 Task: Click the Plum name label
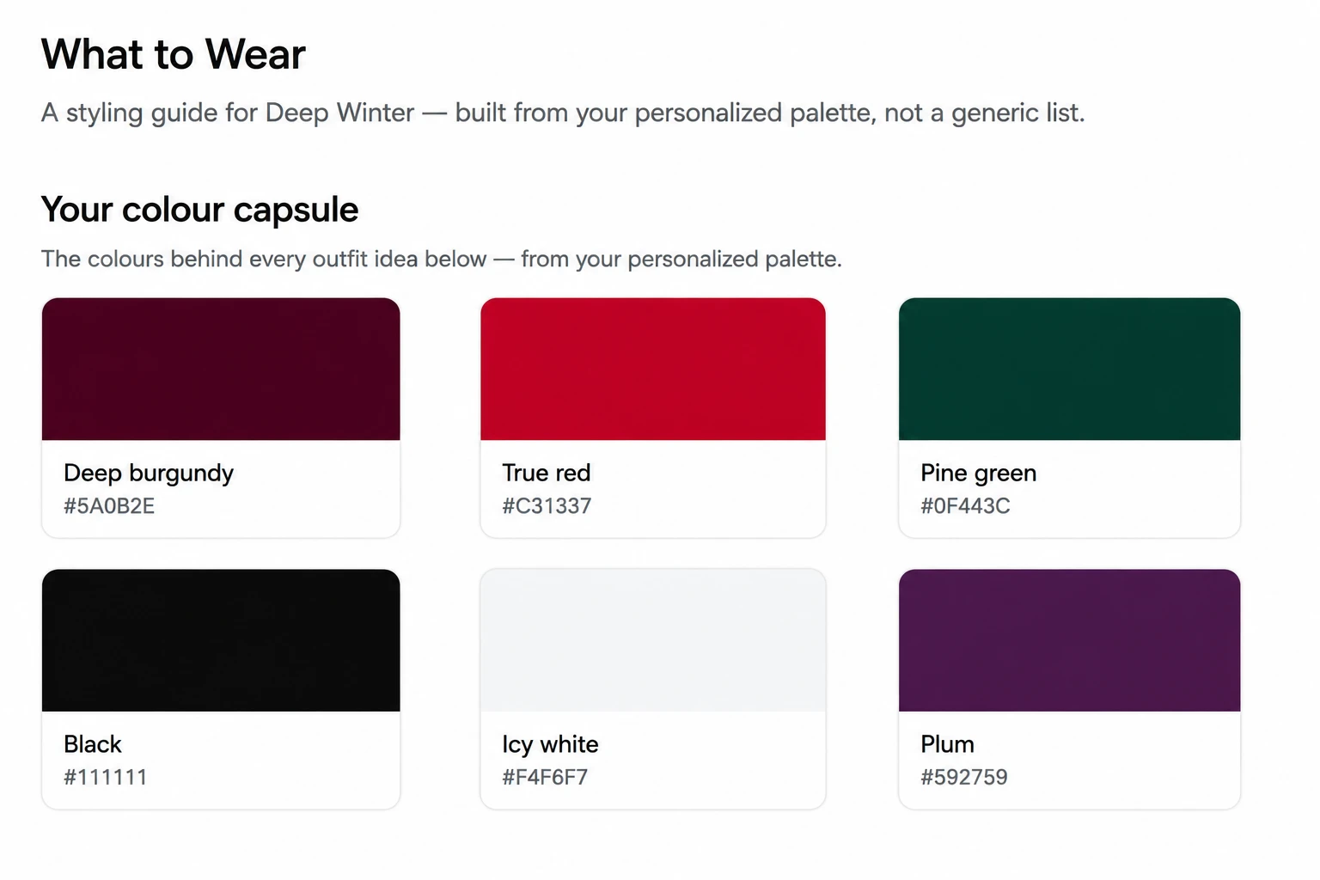(948, 744)
